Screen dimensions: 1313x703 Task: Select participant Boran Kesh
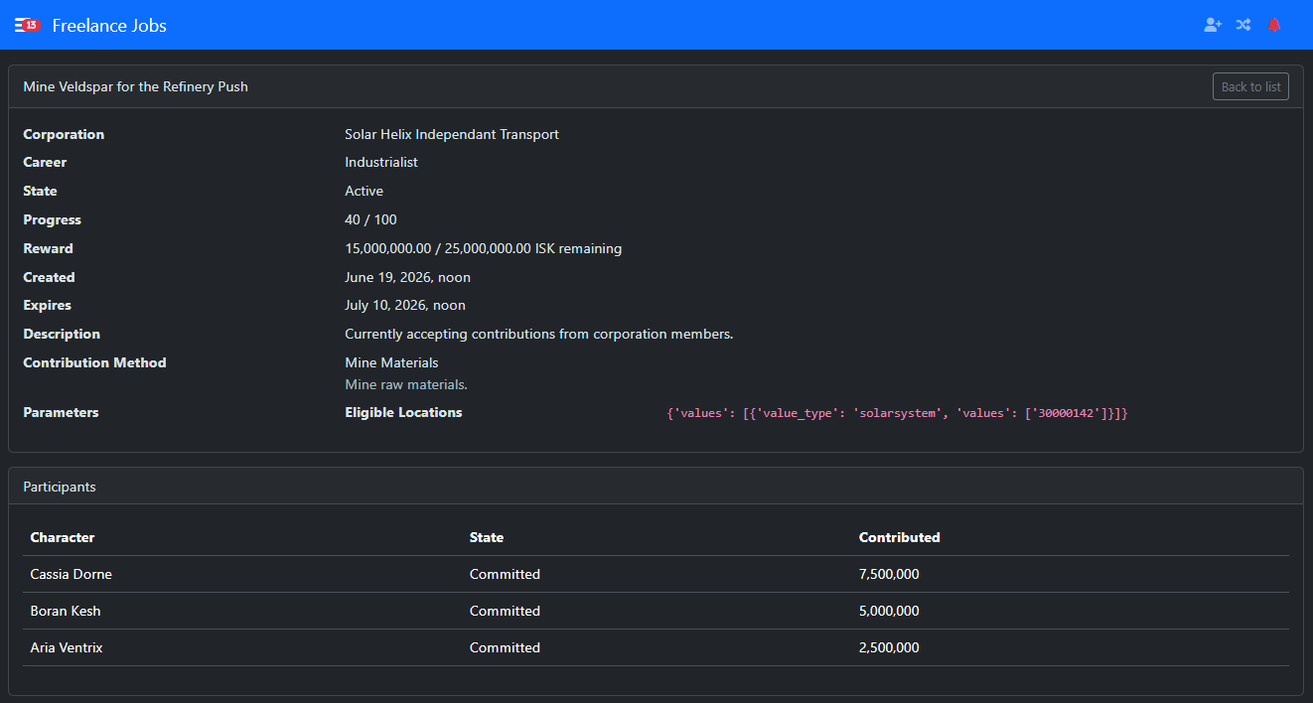click(66, 611)
